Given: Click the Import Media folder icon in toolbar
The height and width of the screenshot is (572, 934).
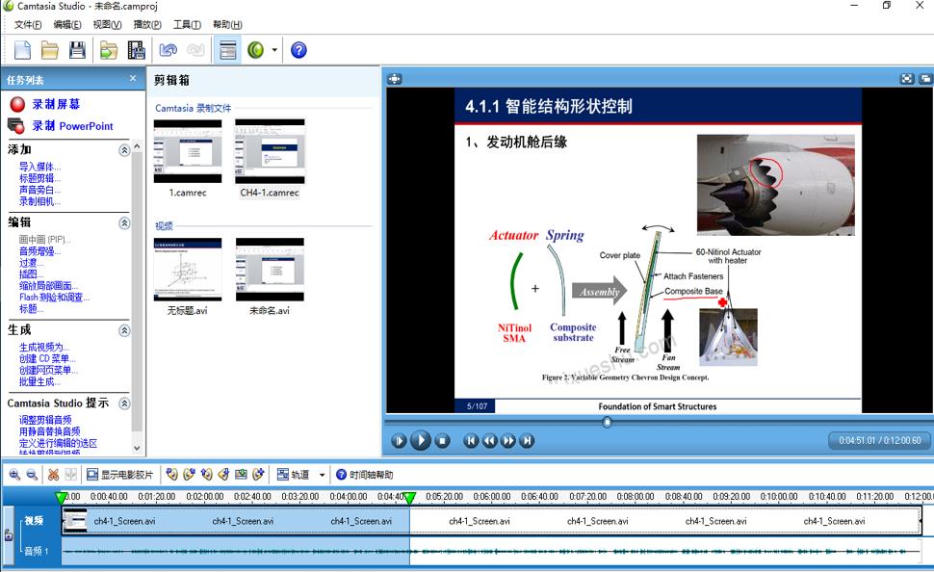Looking at the screenshot, I should tap(109, 50).
